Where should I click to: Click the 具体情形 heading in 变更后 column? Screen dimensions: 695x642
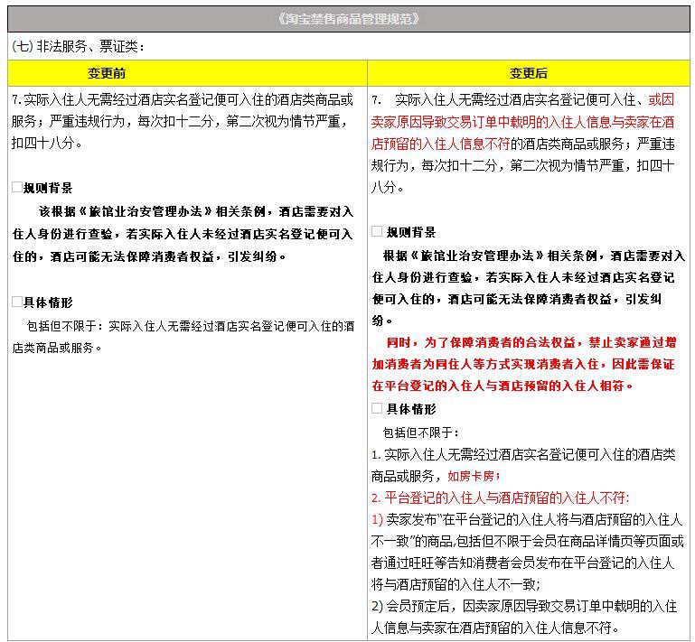click(411, 409)
